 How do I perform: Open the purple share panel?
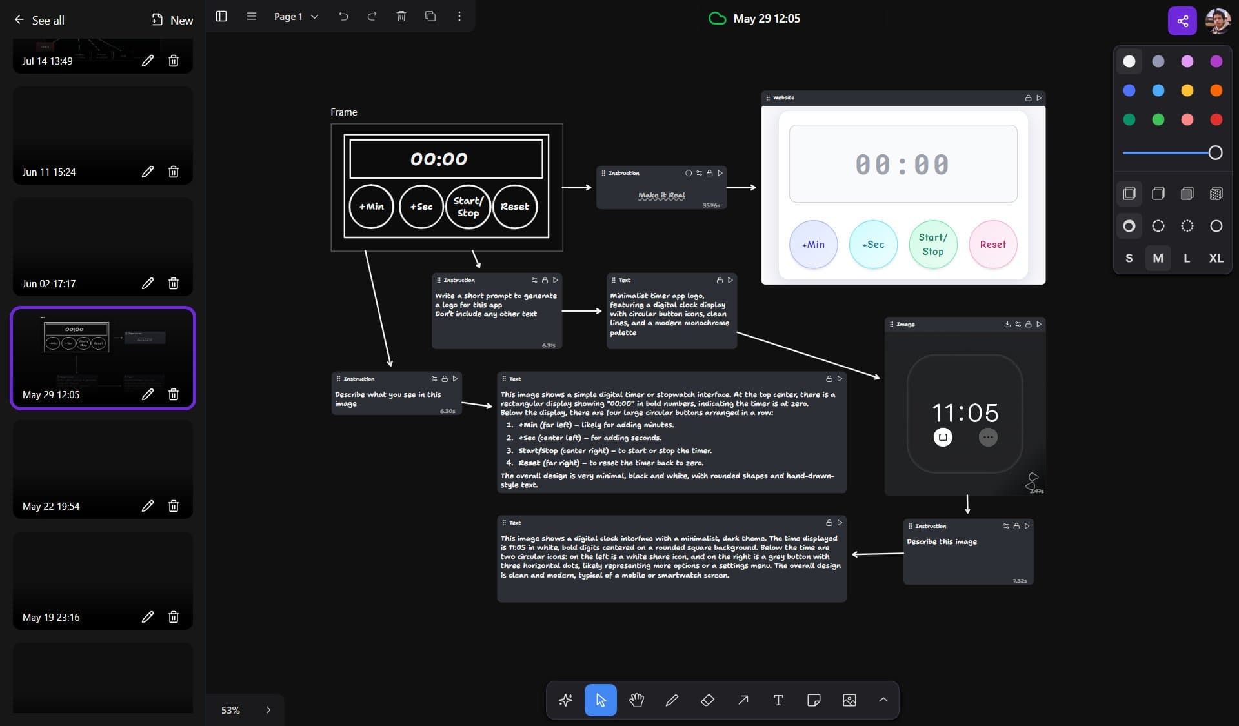(1182, 21)
